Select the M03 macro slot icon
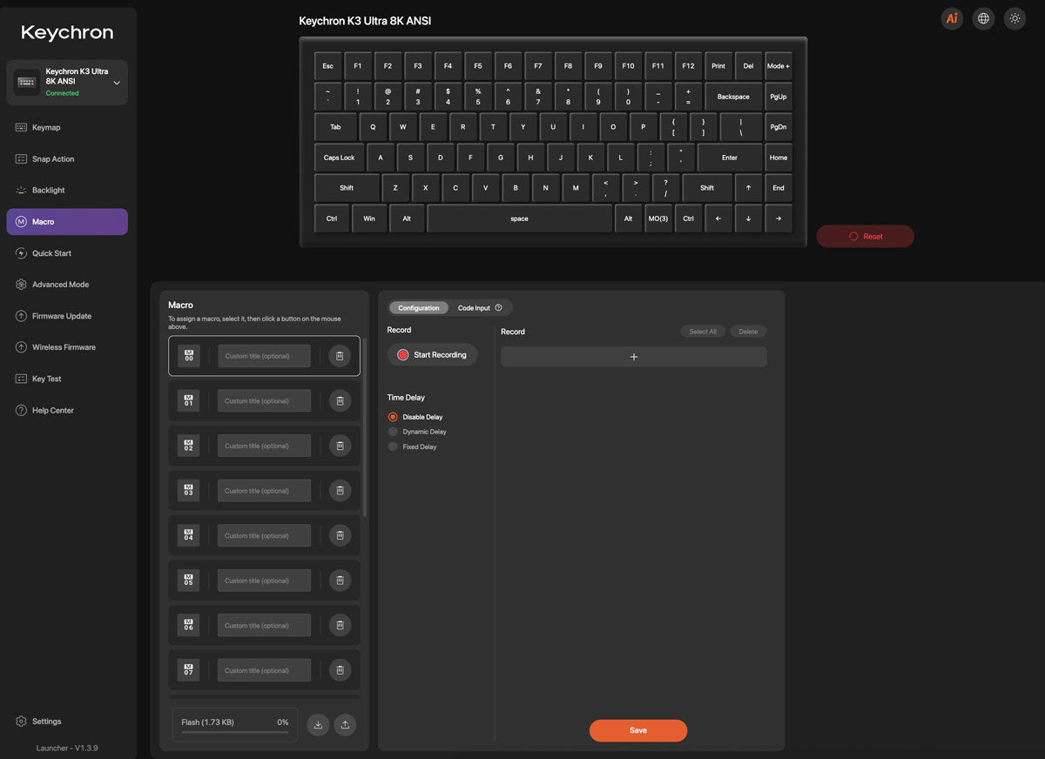 [189, 490]
